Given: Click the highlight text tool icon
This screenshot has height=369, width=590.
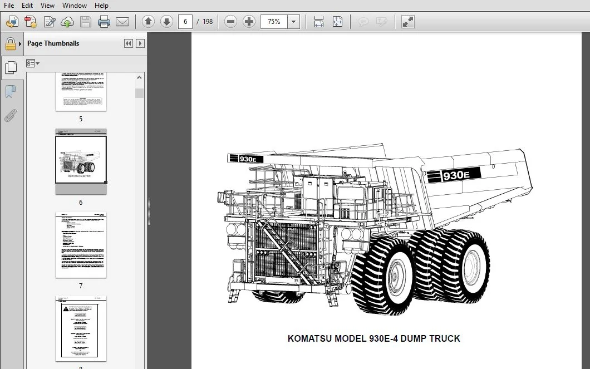Looking at the screenshot, I should coord(381,22).
